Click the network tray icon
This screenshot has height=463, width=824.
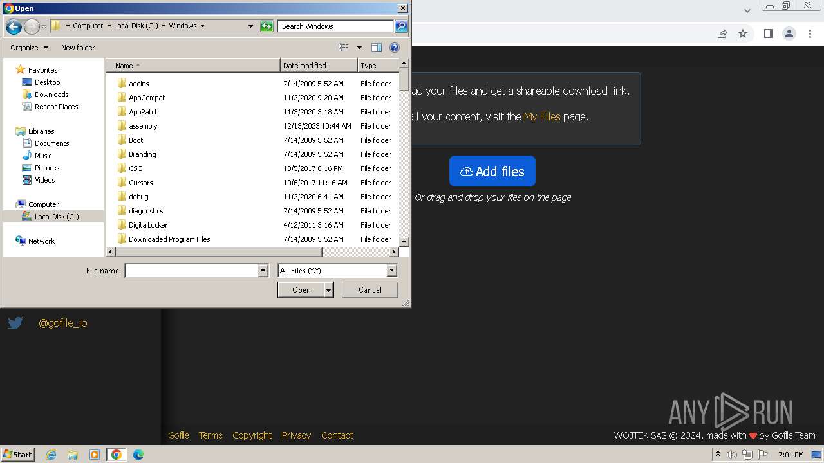[747, 455]
